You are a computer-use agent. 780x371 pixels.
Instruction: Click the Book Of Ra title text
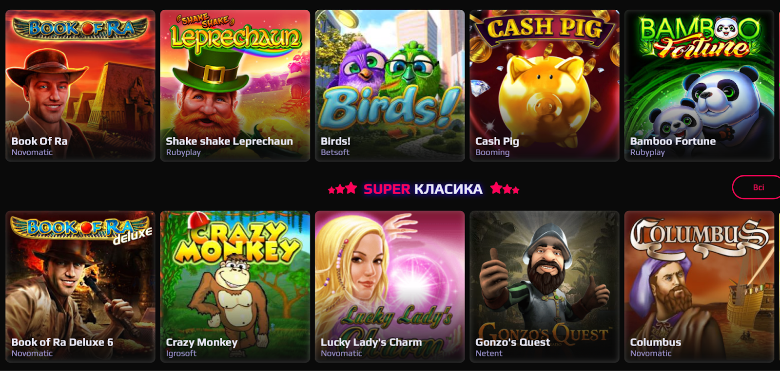39,141
